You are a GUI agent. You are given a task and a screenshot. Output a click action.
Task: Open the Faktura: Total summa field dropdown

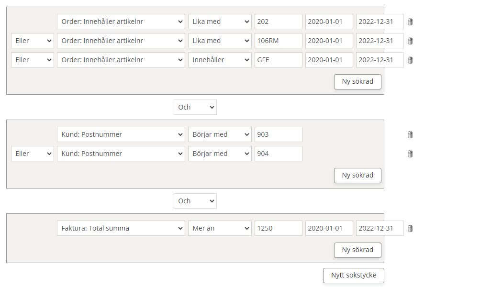(x=121, y=228)
